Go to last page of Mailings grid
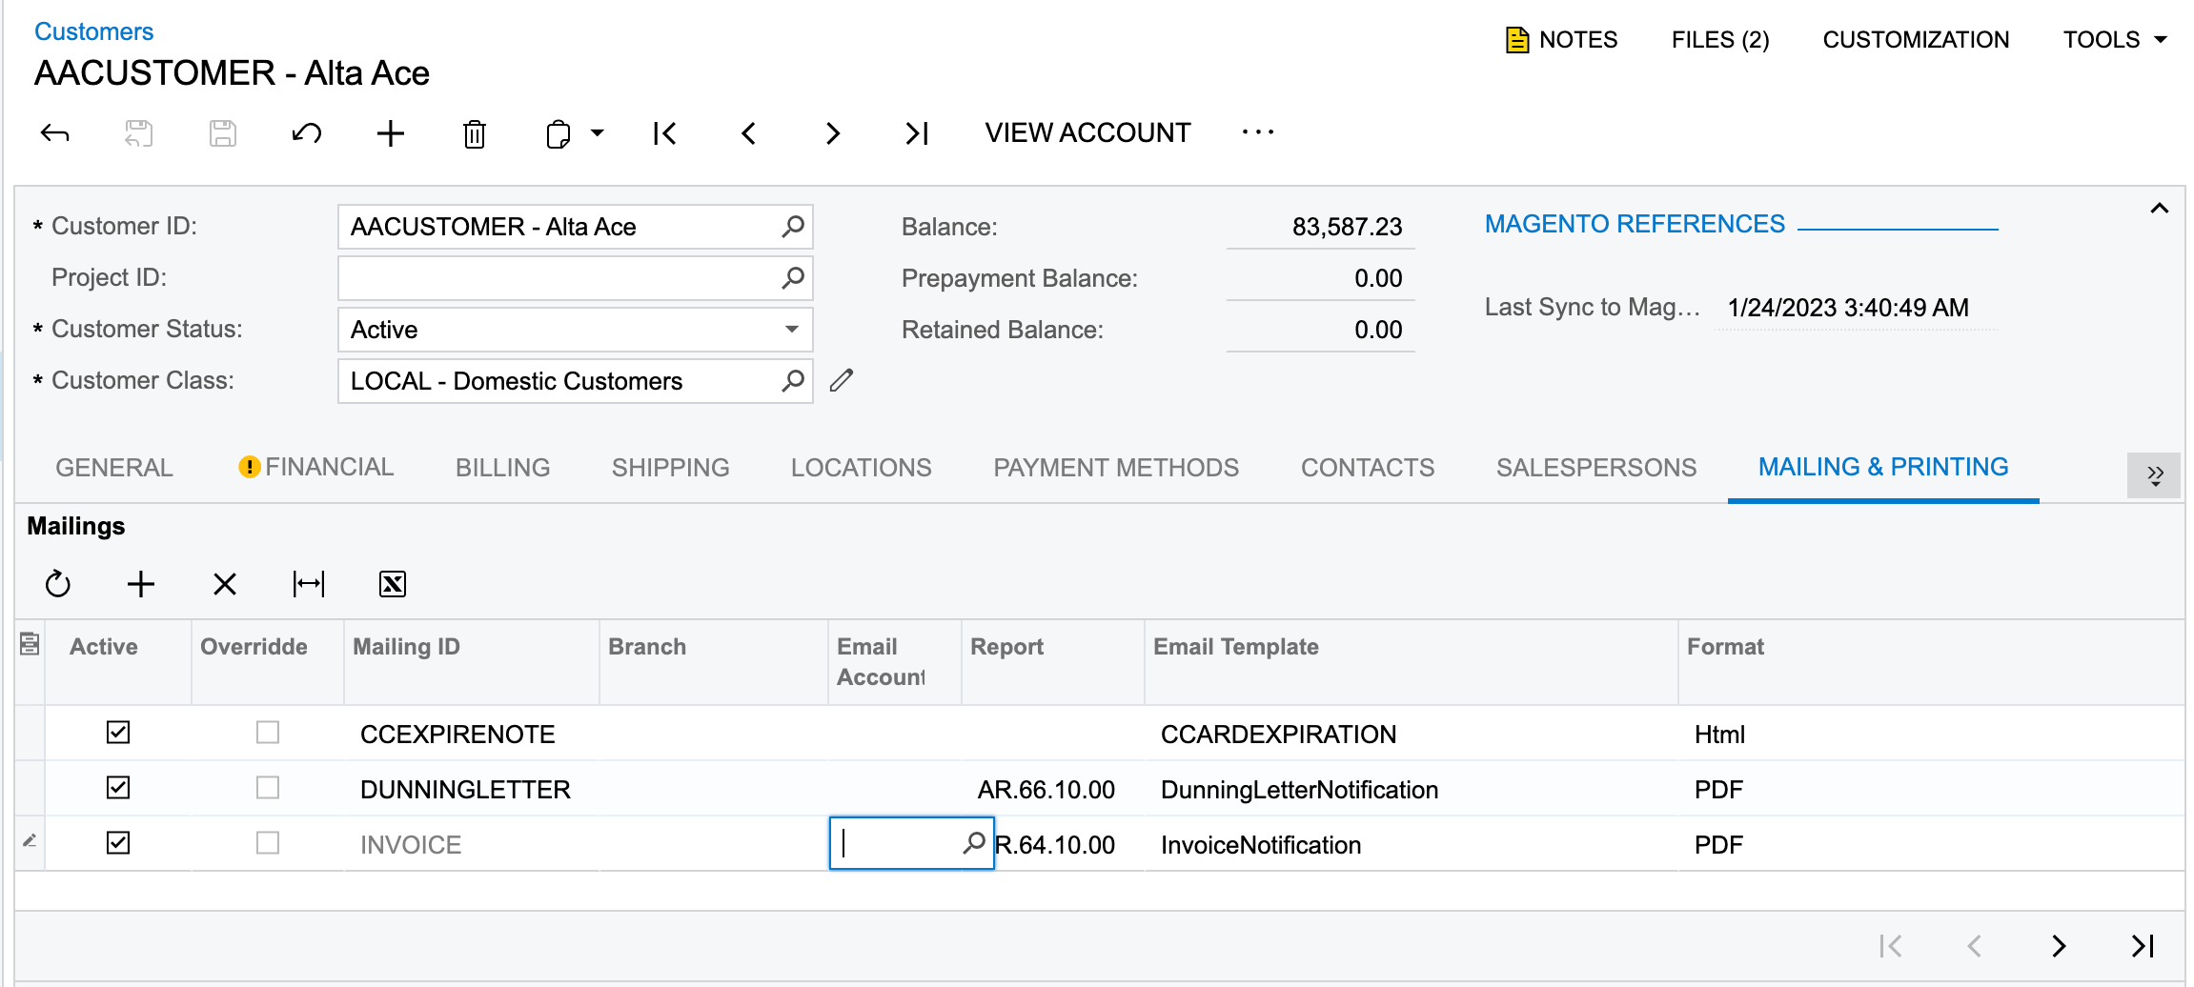 coord(2143,946)
